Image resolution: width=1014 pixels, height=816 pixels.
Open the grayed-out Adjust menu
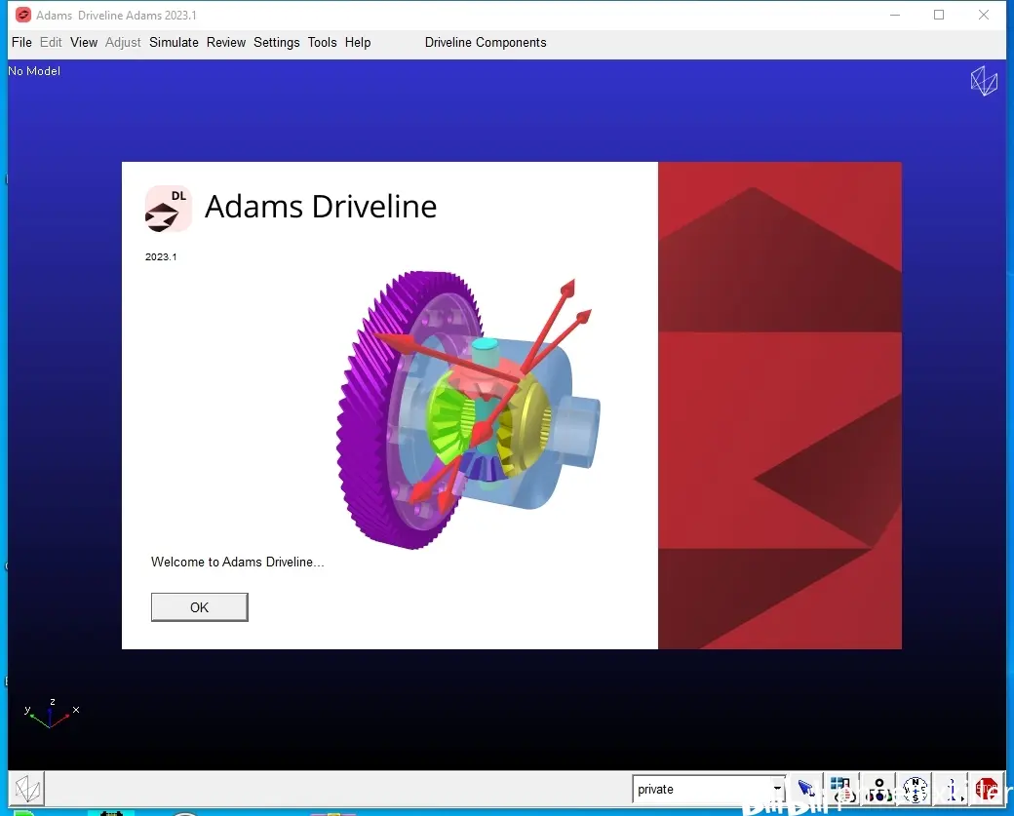[x=123, y=43]
